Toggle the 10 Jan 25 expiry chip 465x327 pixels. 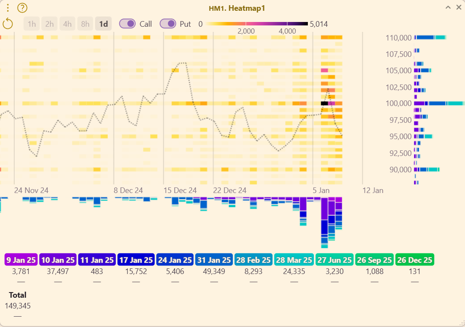coord(58,260)
